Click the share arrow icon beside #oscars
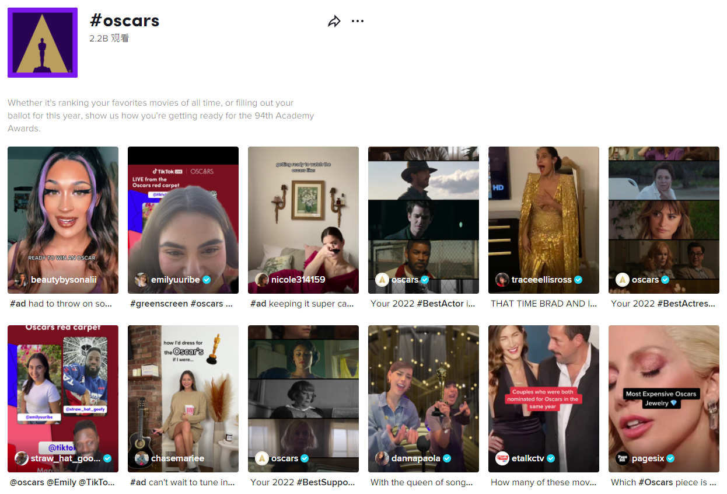 pos(334,22)
